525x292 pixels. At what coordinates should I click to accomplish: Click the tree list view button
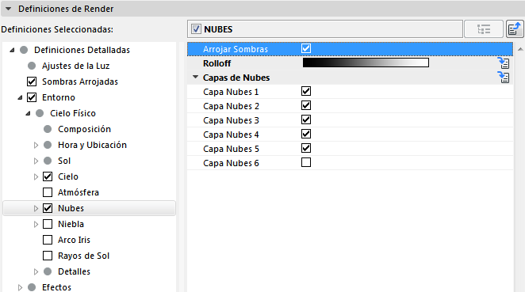(x=484, y=29)
